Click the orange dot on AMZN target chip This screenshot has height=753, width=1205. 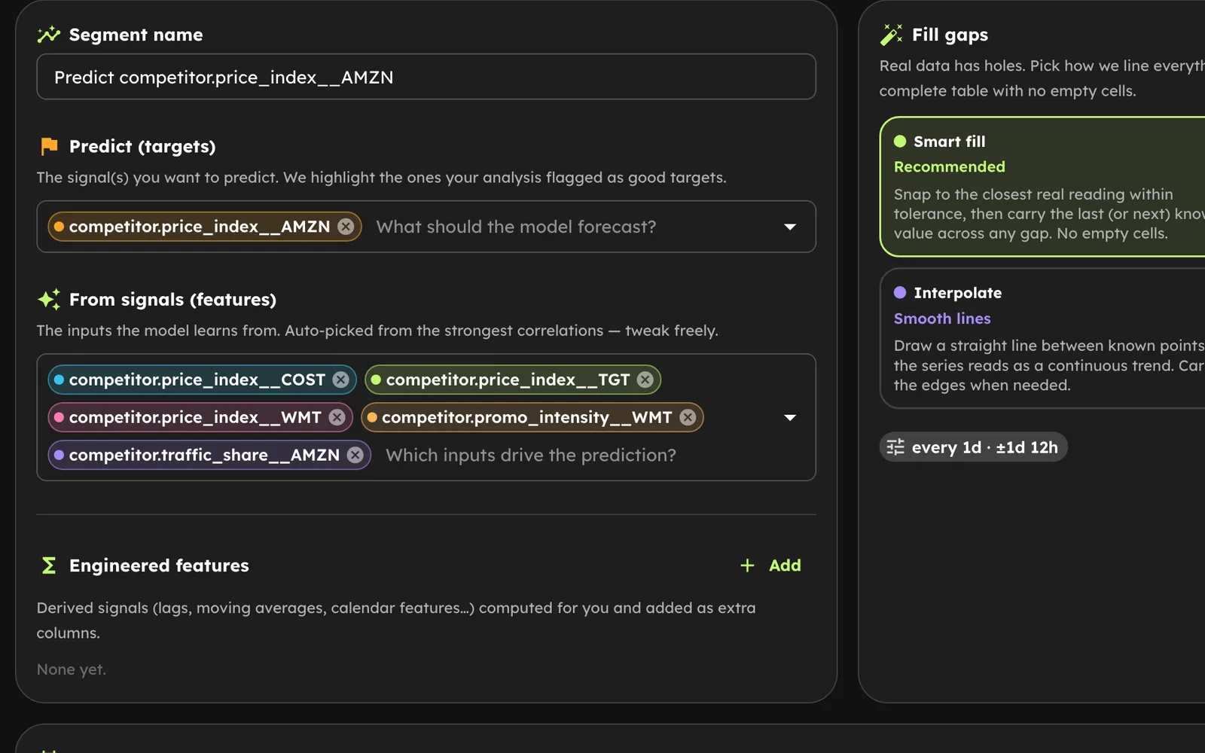point(59,227)
